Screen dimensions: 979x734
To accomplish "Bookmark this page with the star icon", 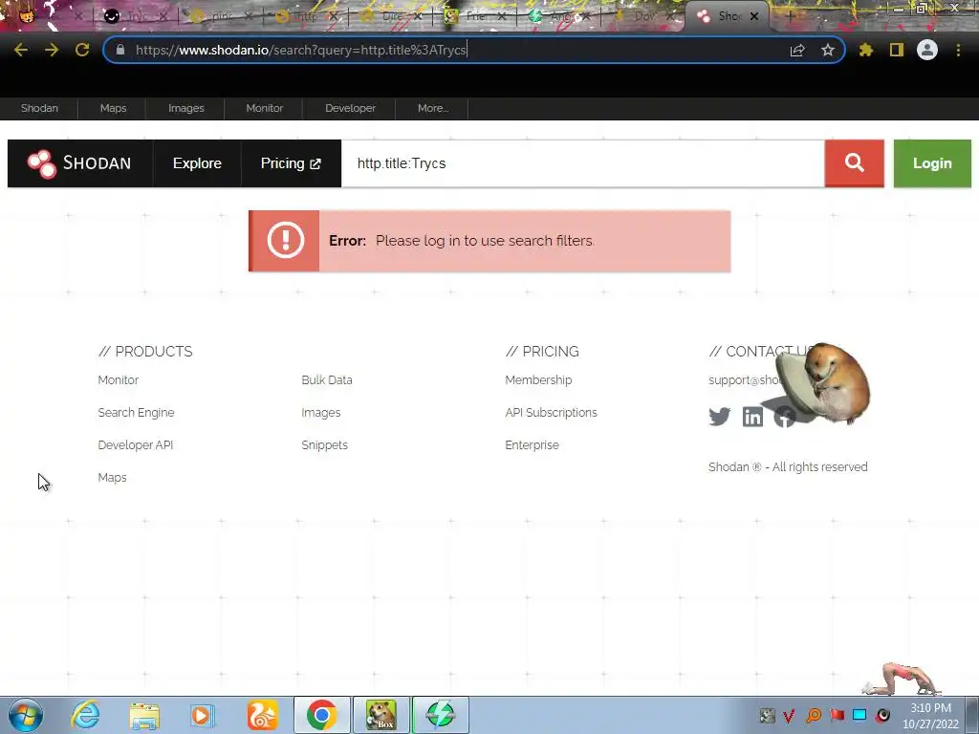I will [x=828, y=50].
